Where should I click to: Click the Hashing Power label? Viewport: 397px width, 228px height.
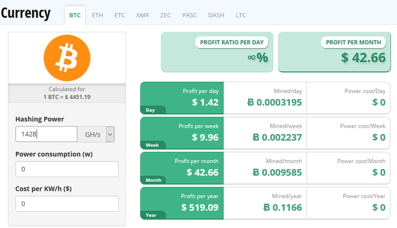[40, 119]
